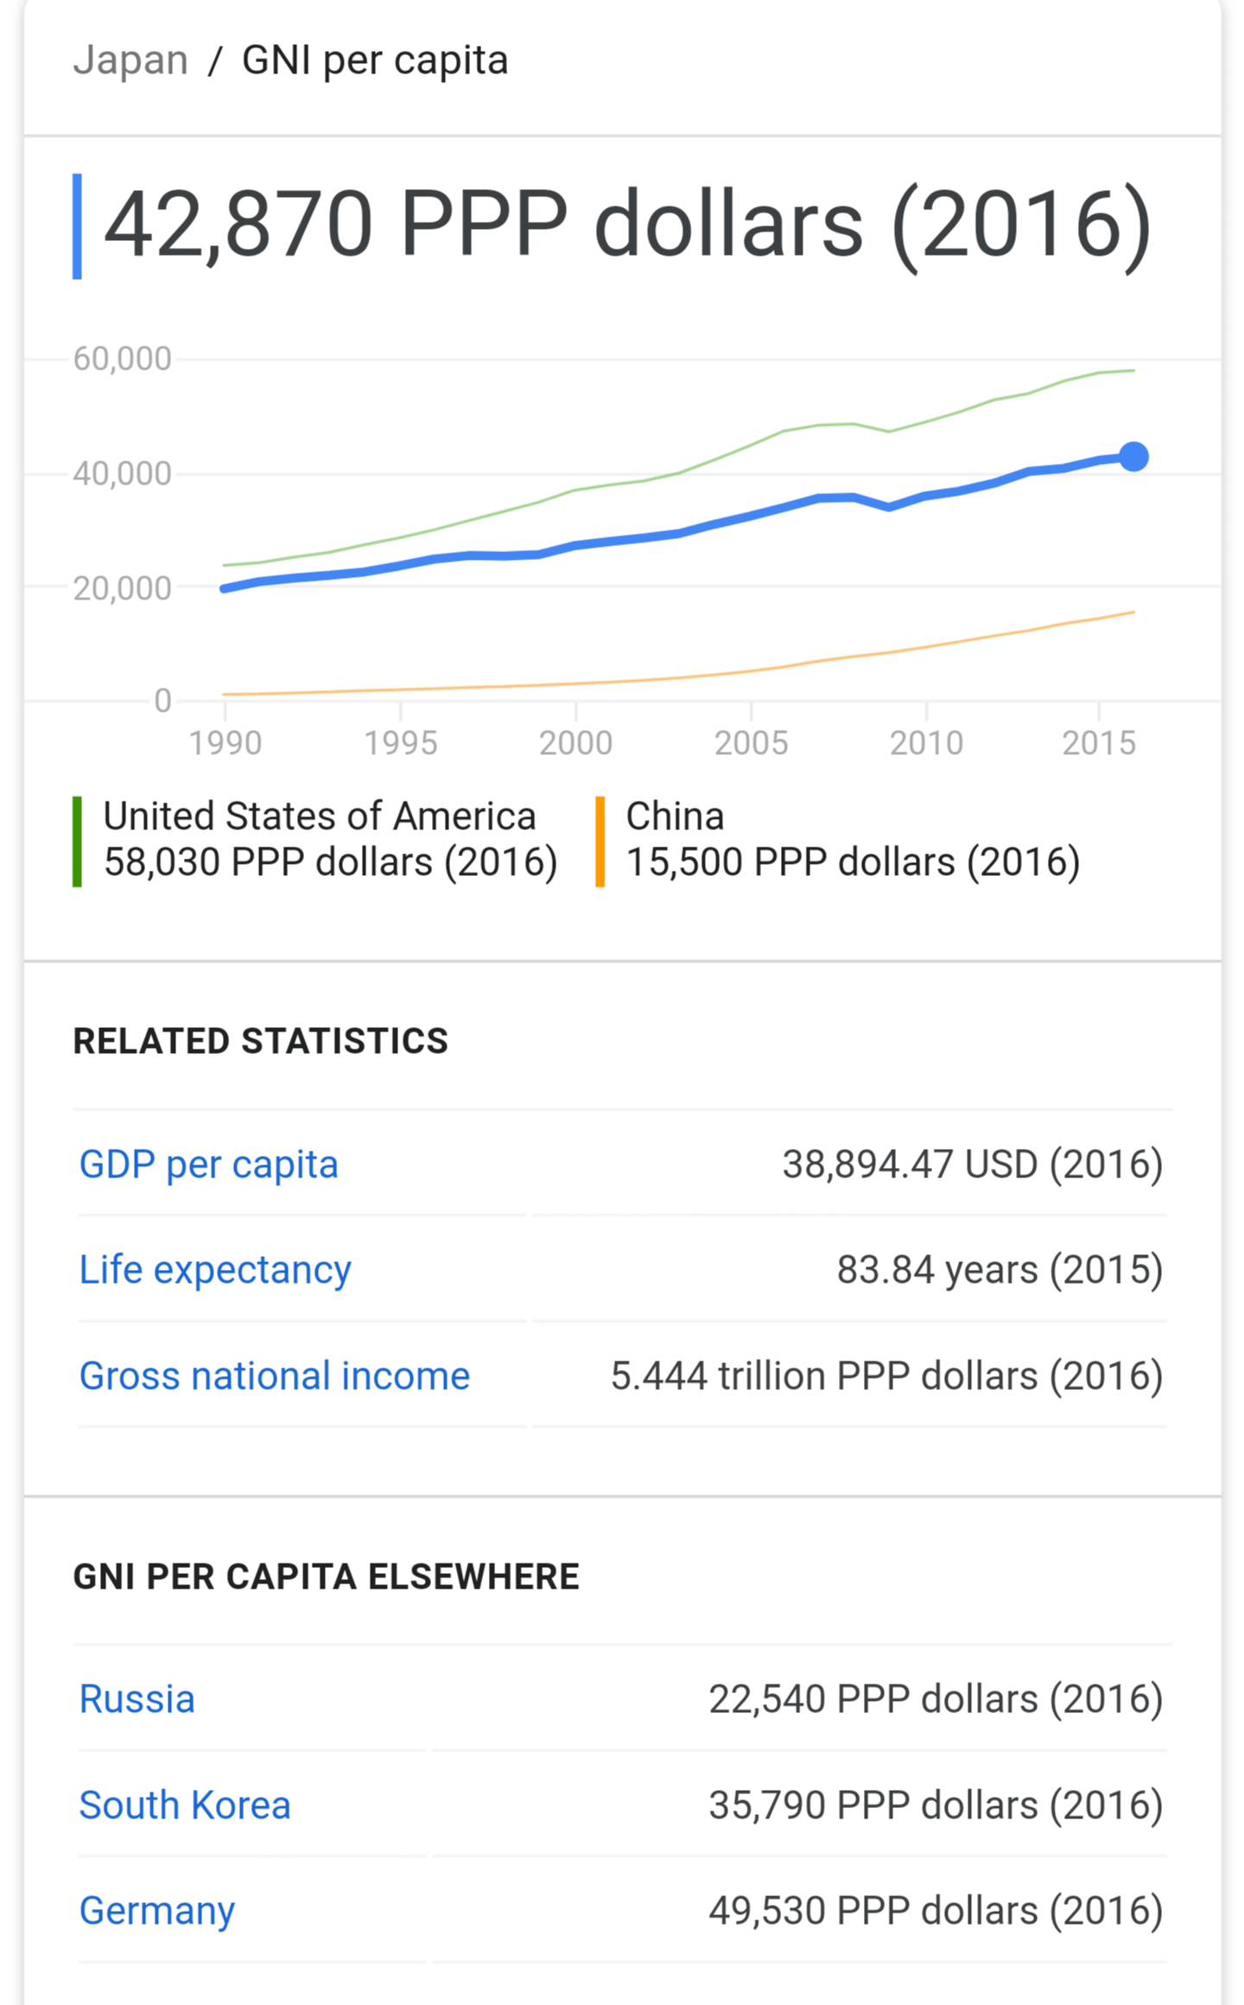Open Russia GNI per capita link
The image size is (1244, 2005).
tap(137, 1699)
